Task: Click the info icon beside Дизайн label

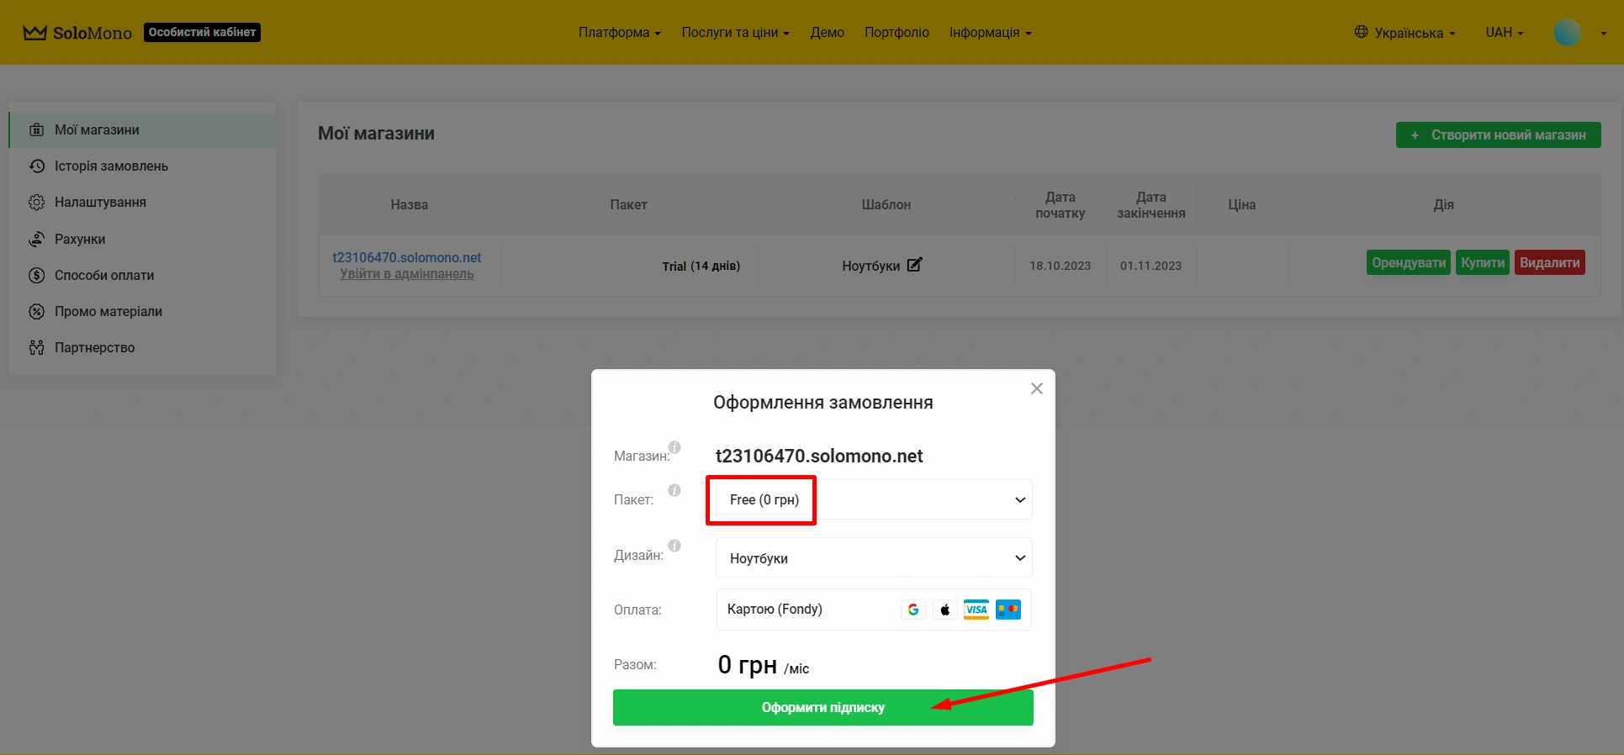Action: (674, 546)
